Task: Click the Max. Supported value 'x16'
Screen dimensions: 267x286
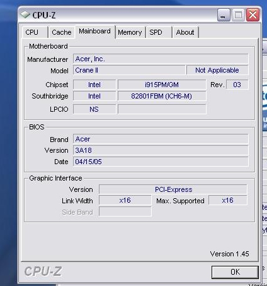Action: [228, 200]
